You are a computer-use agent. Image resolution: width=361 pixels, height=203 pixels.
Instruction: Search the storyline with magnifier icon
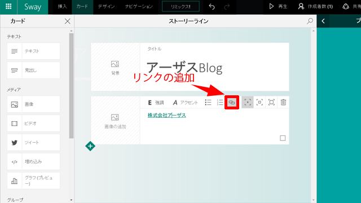pyautogui.click(x=310, y=21)
